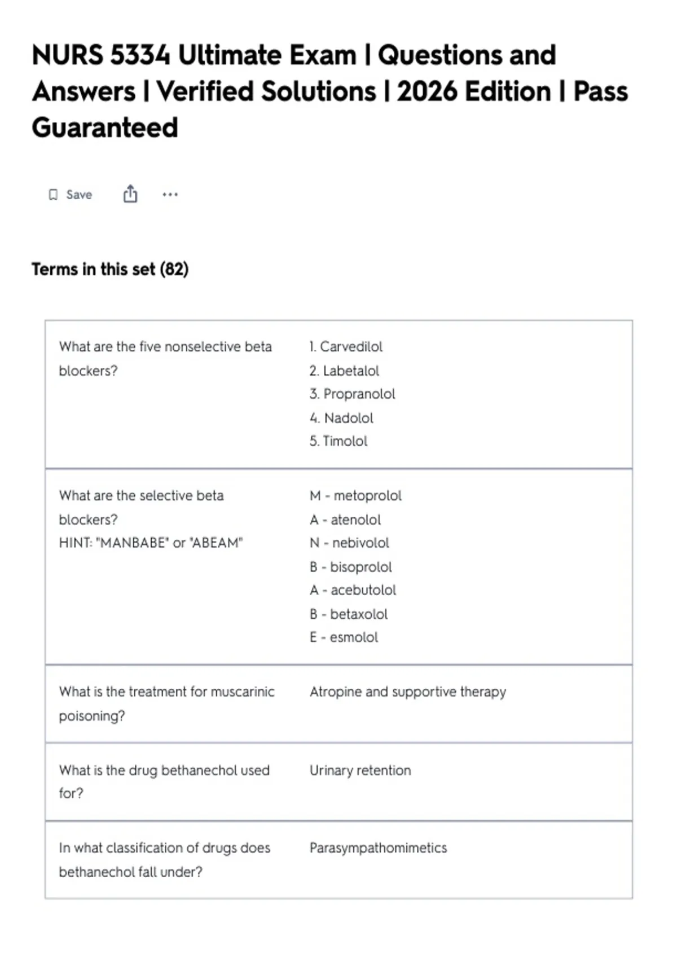The image size is (677, 959).
Task: Click the Atropine and supportive therapy answer
Action: 408,692
